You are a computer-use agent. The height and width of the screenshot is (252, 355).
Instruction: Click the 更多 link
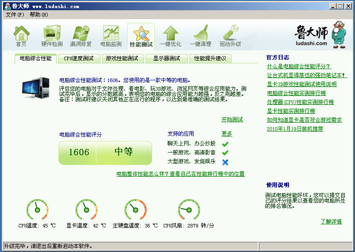pos(227,134)
